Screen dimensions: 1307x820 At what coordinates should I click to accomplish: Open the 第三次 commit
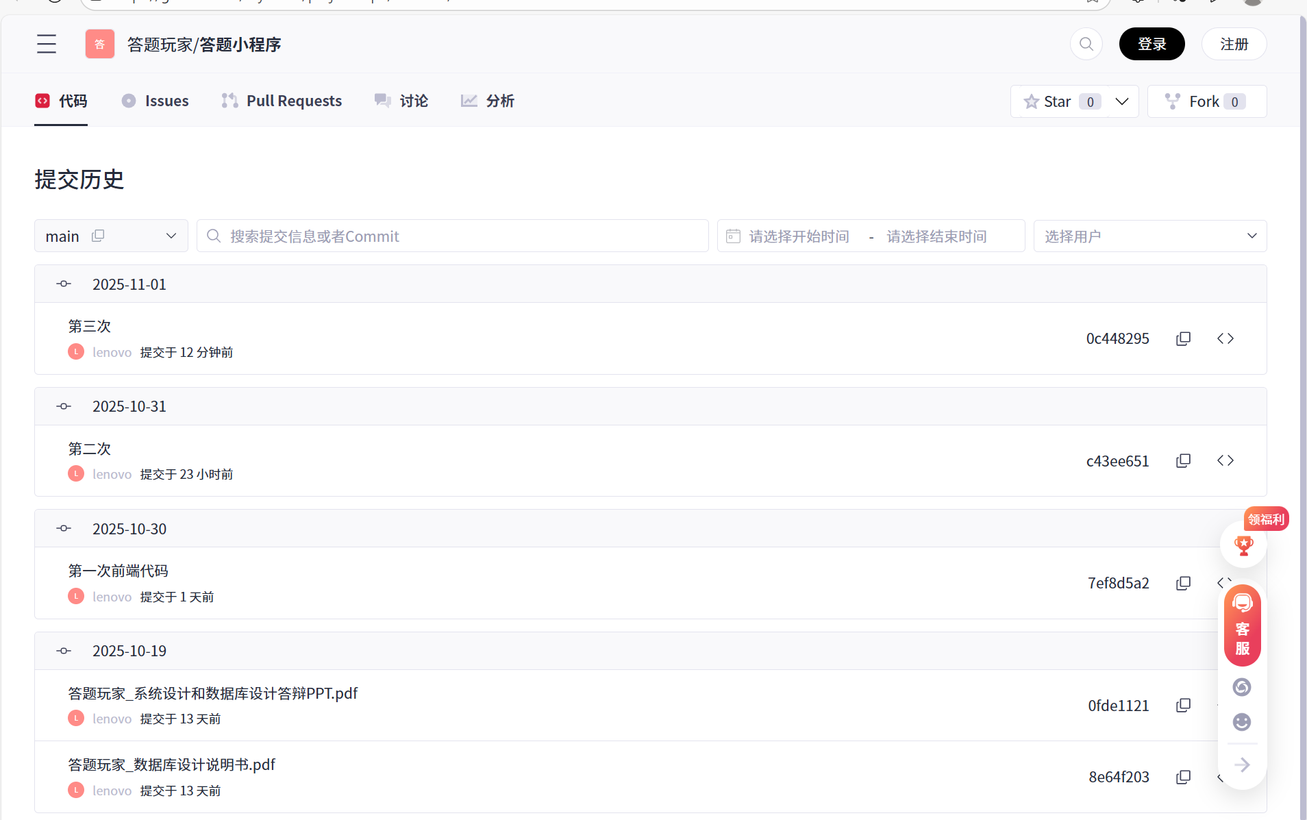pyautogui.click(x=89, y=326)
